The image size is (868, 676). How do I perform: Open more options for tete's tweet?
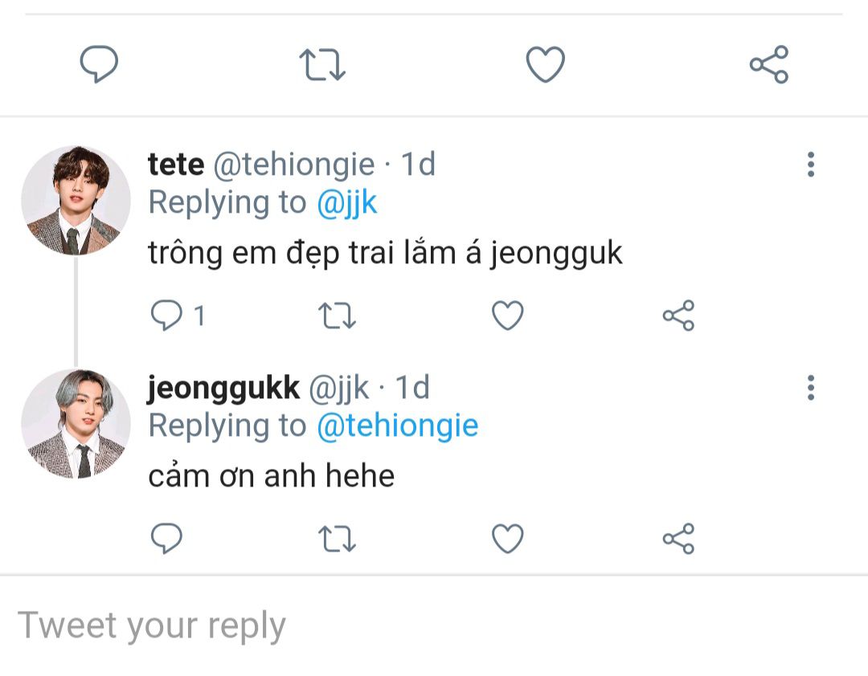point(810,165)
